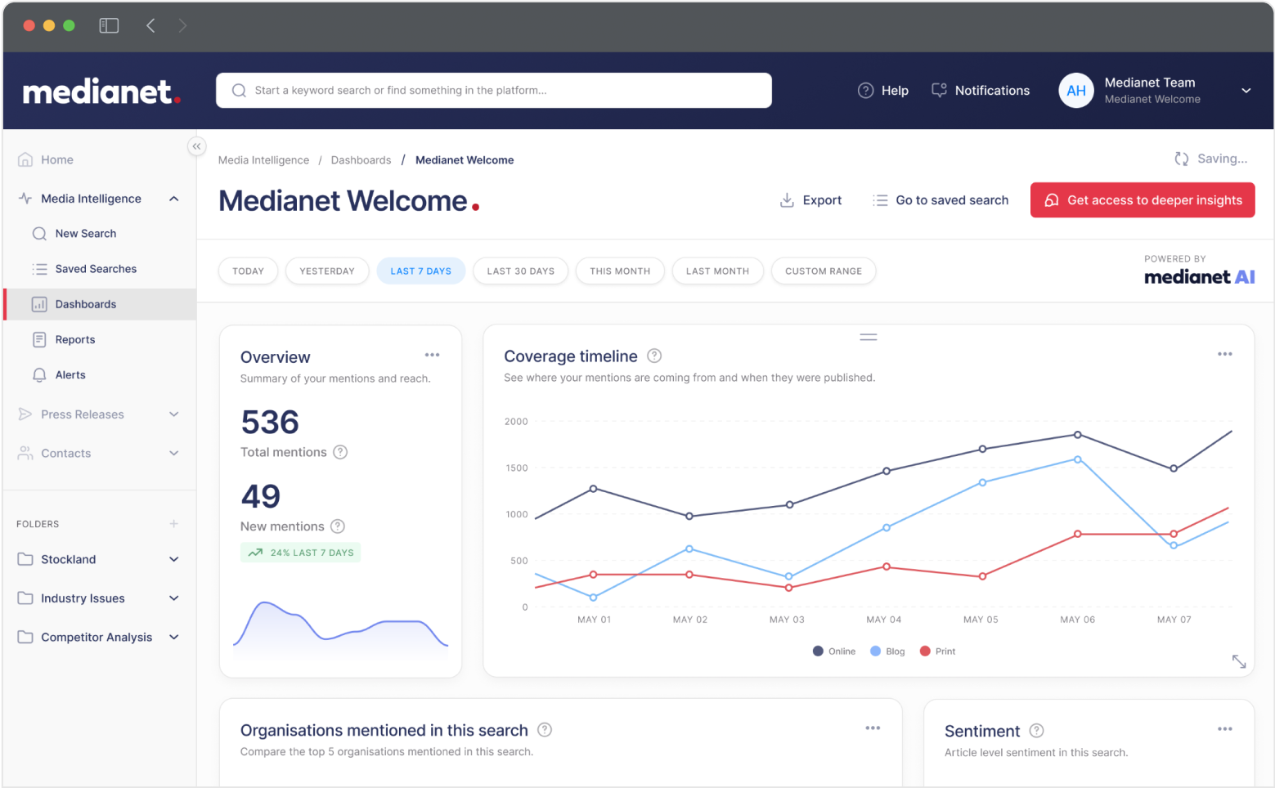This screenshot has height=788, width=1275.
Task: Open the Overview card options menu
Action: [432, 354]
